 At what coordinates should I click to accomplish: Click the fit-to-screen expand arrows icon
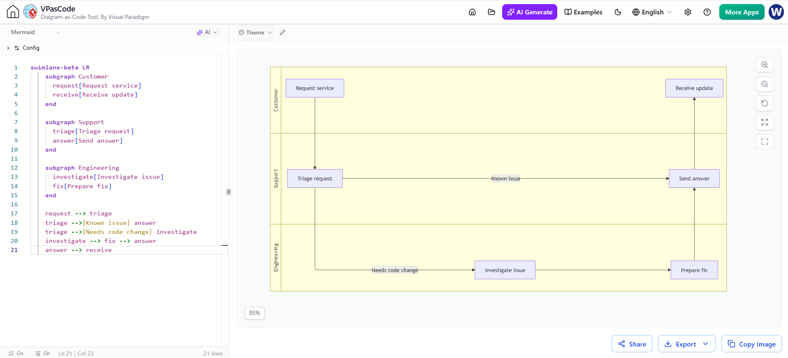pos(765,122)
